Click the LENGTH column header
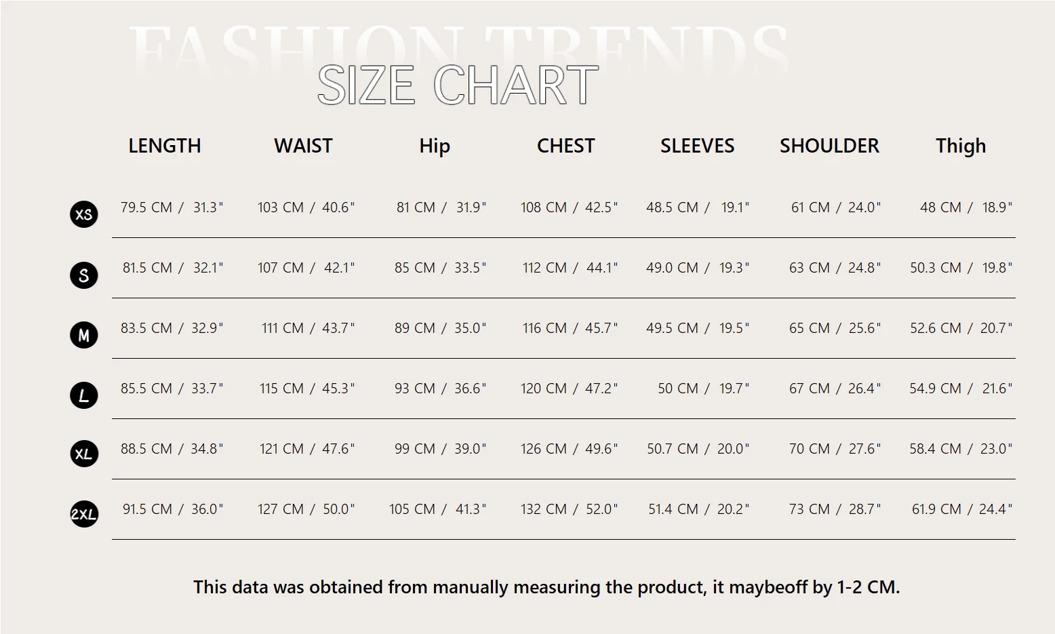Image resolution: width=1055 pixels, height=634 pixels. [x=165, y=146]
